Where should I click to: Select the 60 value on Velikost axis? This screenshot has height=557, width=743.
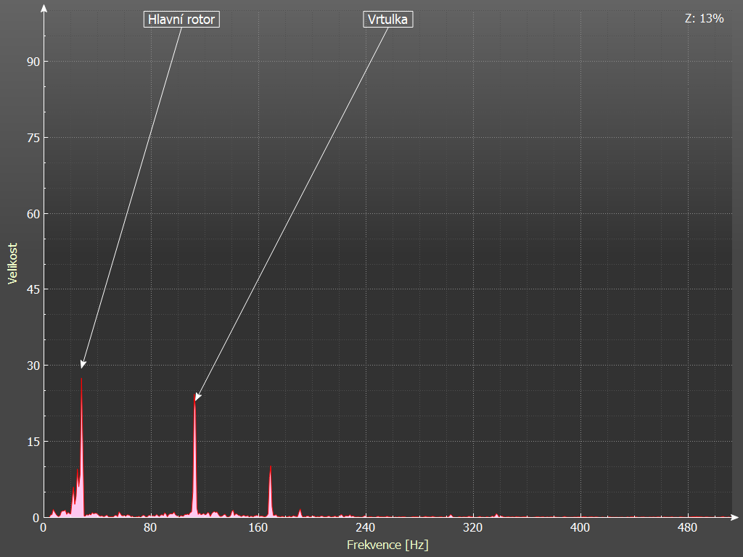pyautogui.click(x=31, y=214)
